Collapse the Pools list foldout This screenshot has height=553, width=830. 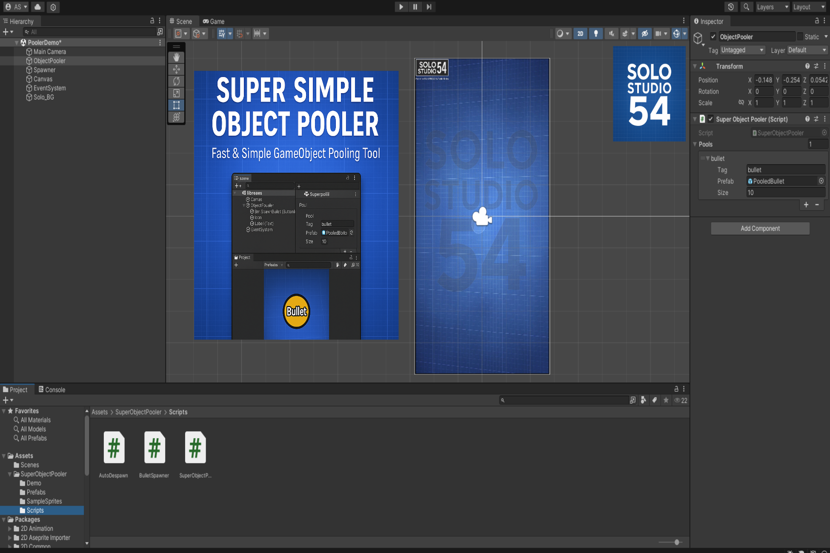click(x=695, y=144)
